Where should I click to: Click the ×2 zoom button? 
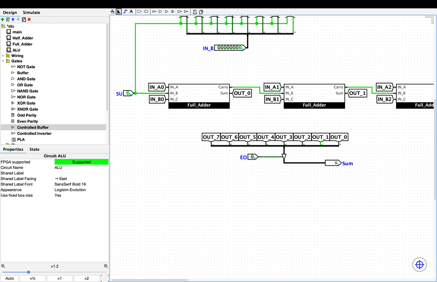[x=86, y=279]
